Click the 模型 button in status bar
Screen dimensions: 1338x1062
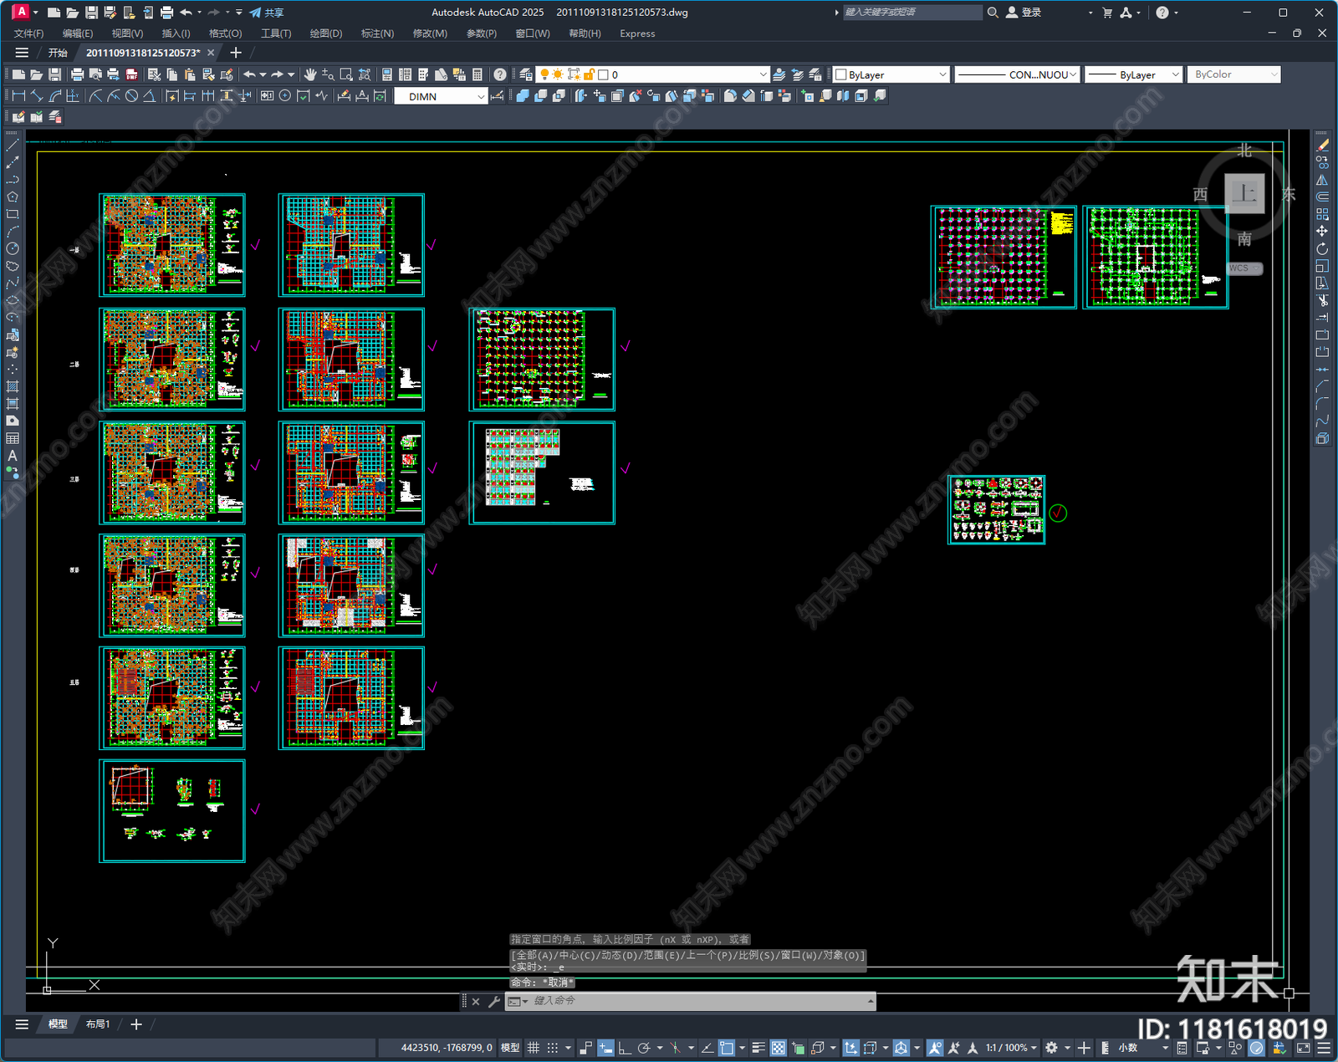point(509,1048)
